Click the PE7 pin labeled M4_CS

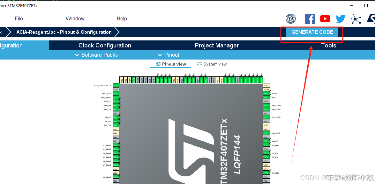(266, 141)
